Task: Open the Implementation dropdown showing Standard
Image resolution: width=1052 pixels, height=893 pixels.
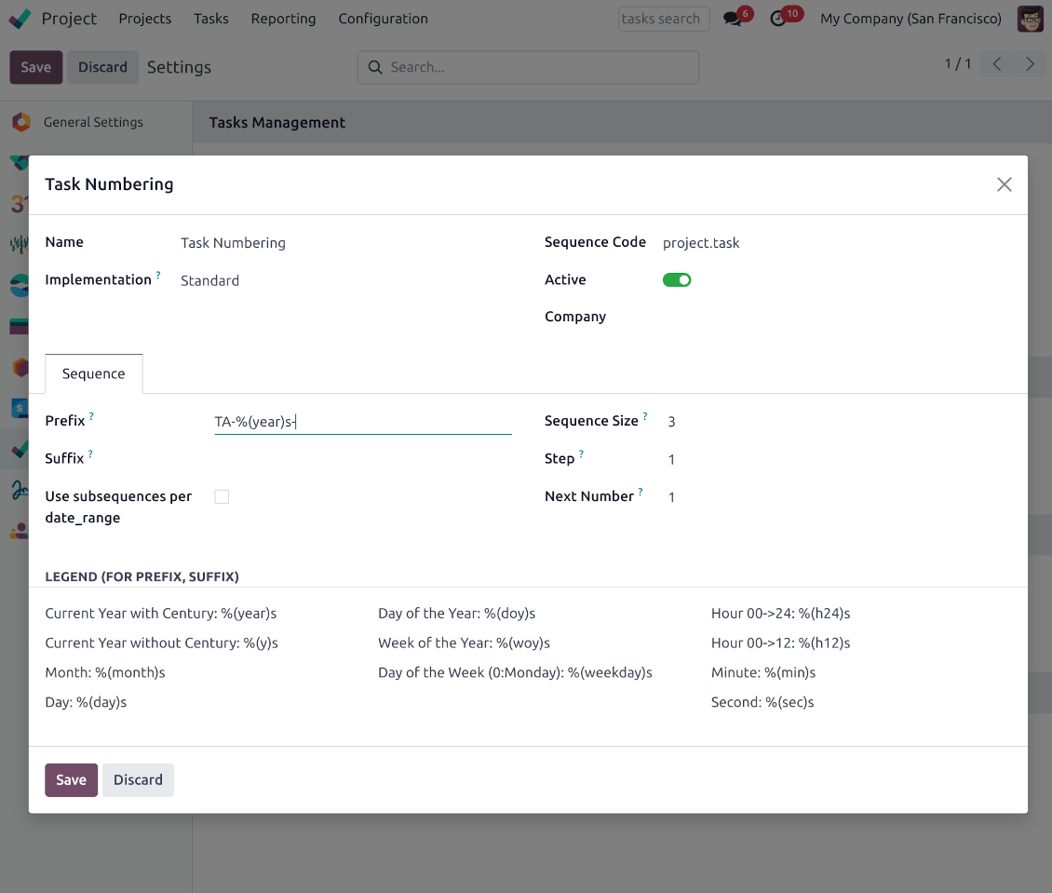Action: pos(209,280)
